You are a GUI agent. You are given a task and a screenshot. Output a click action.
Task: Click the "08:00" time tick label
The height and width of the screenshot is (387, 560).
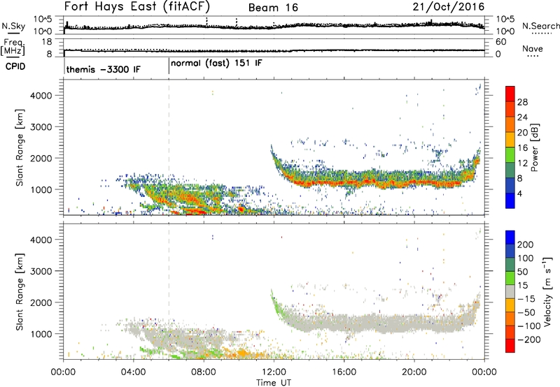pyautogui.click(x=204, y=372)
